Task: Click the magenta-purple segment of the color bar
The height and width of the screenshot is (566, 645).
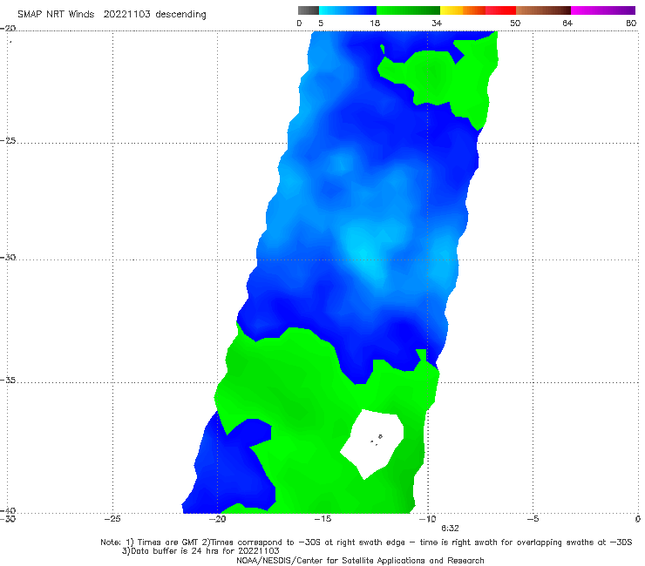Action: tap(603, 10)
